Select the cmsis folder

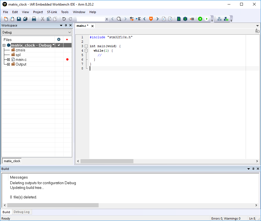(x=18, y=50)
